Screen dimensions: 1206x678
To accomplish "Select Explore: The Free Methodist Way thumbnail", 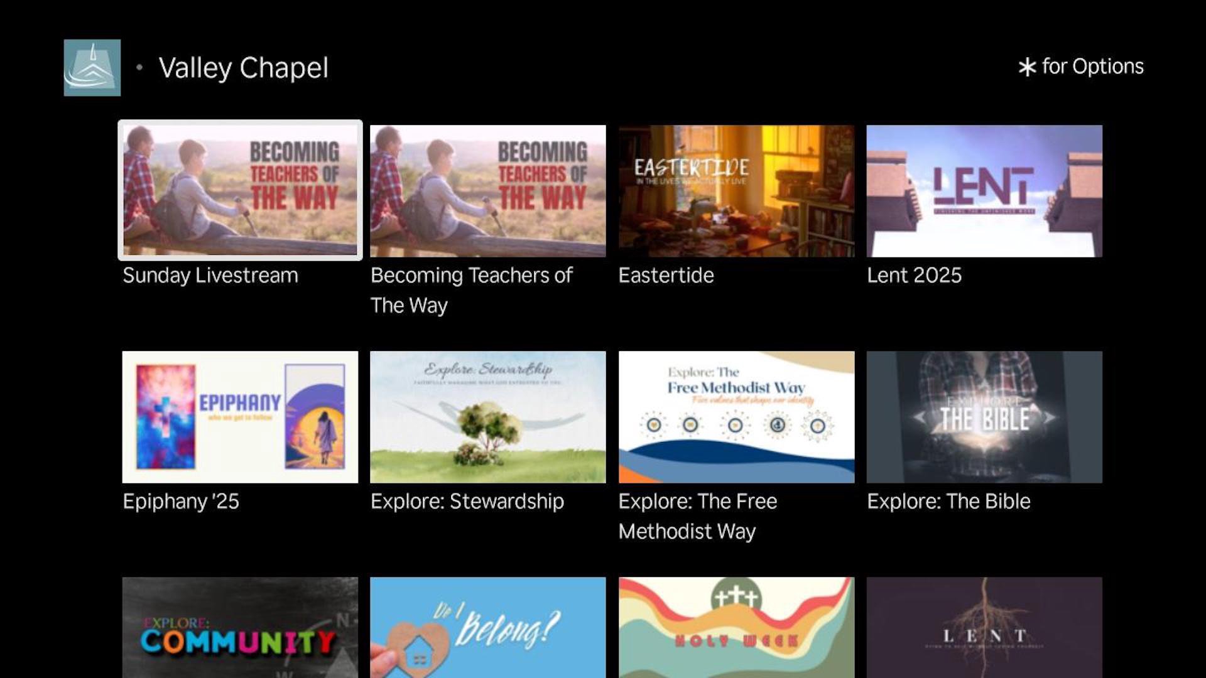I will coord(736,417).
